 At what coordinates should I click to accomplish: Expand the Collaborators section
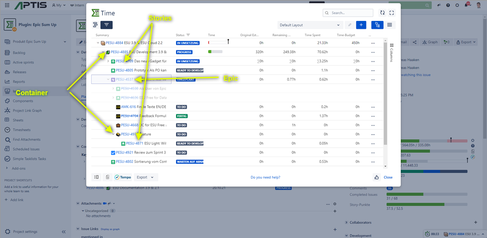click(x=347, y=222)
